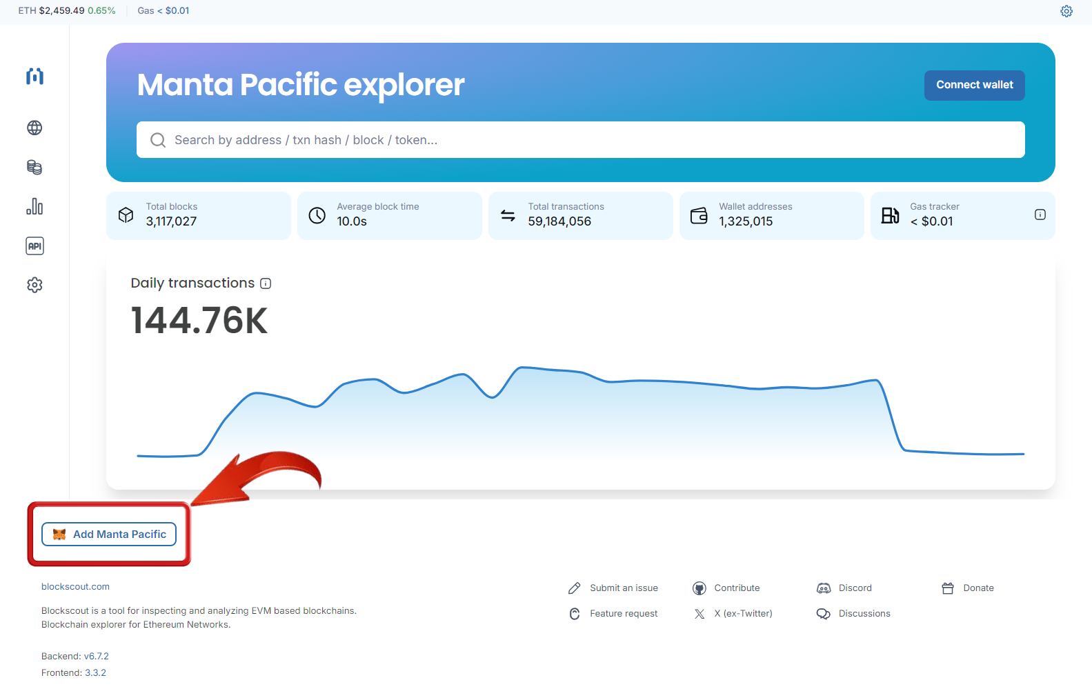1092x689 pixels.
Task: Click the Wallet addresses value 1,325,015
Action: pos(746,221)
